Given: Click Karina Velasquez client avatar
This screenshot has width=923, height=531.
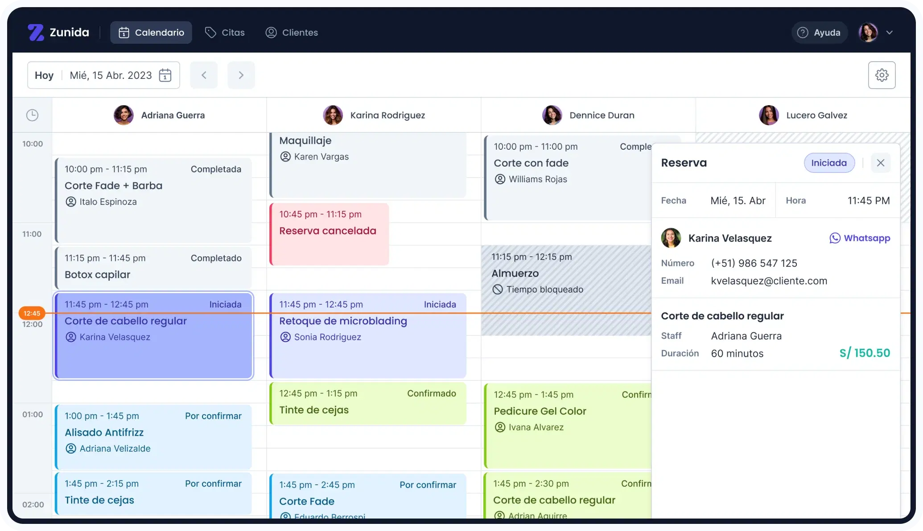Looking at the screenshot, I should coord(671,238).
